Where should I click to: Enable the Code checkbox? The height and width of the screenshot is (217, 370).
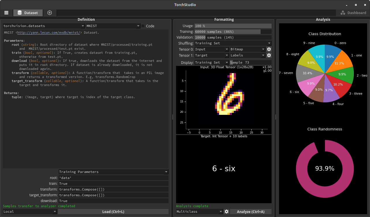point(143,26)
